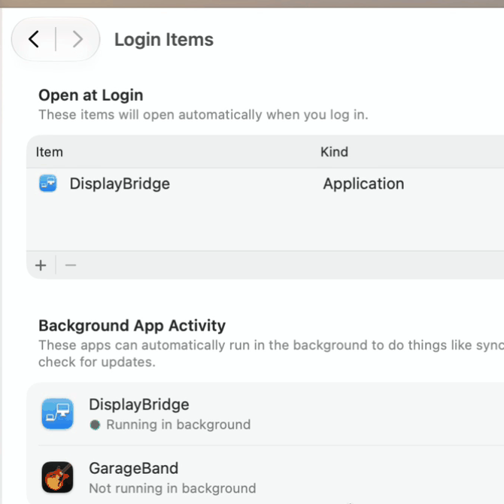Go forward with the right chevron
Screen dimensions: 504x504
77,39
